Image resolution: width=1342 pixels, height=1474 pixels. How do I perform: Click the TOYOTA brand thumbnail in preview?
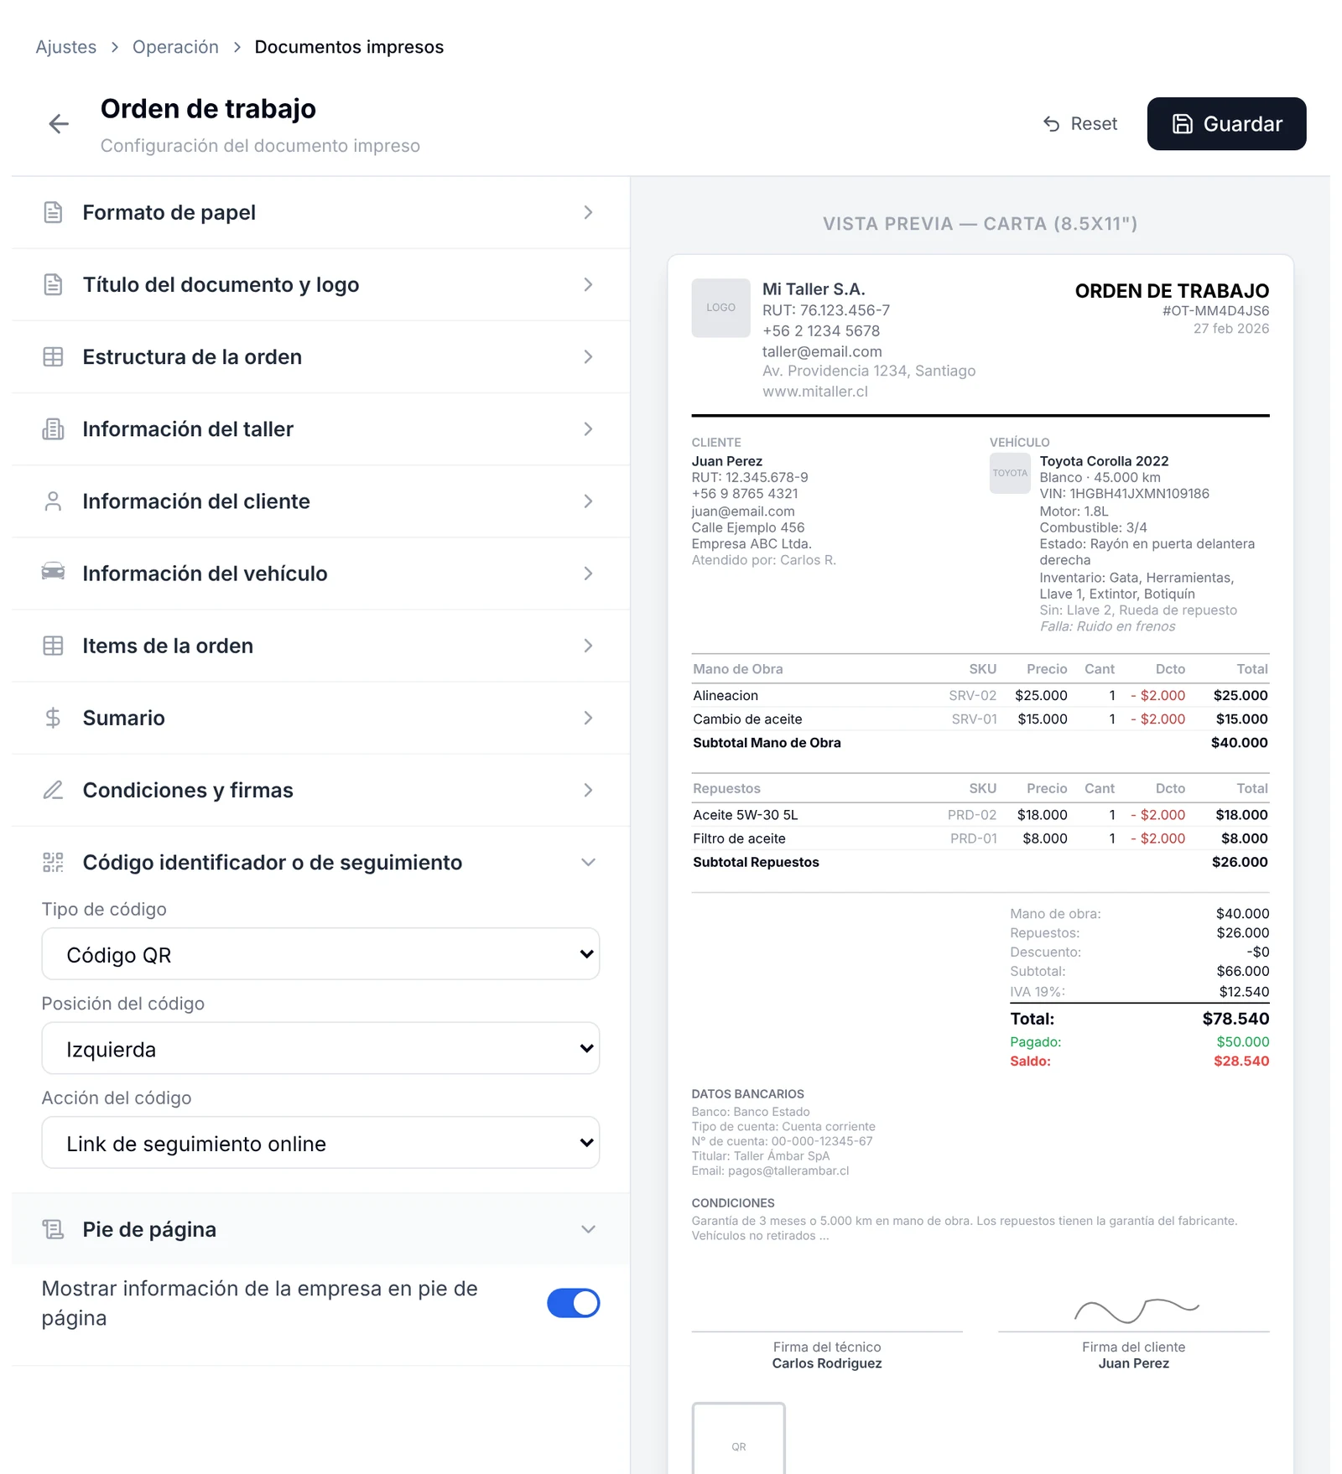1010,473
